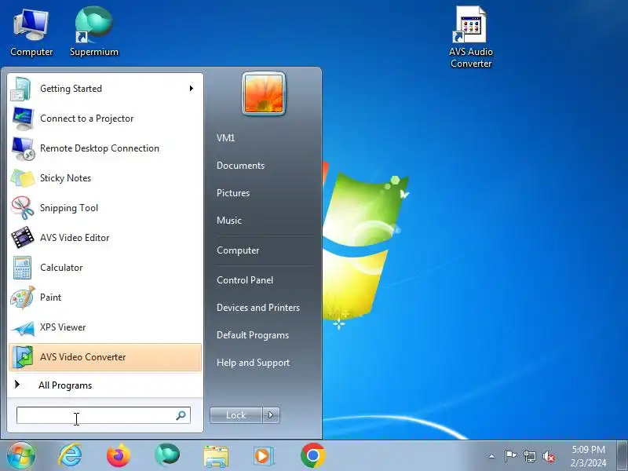Image resolution: width=628 pixels, height=471 pixels.
Task: Open the VM1 user folder
Action: click(x=226, y=138)
